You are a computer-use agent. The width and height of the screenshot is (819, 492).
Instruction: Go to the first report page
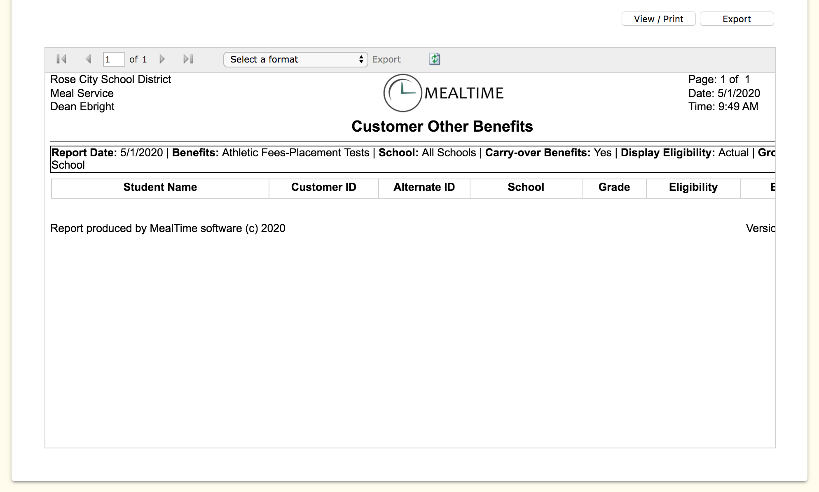click(x=61, y=59)
